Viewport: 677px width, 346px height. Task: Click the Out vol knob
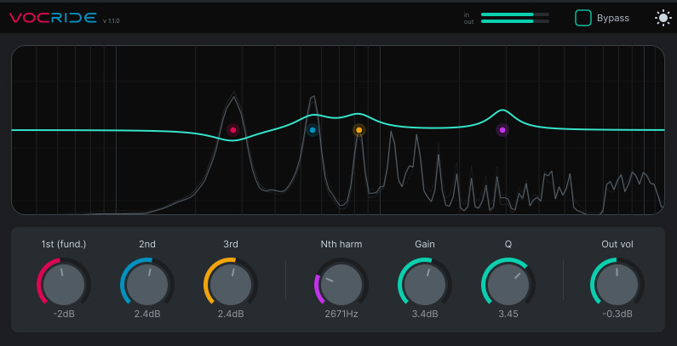[617, 285]
